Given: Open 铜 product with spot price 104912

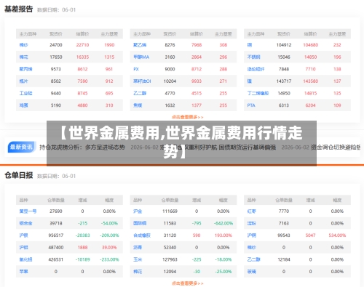Looking at the screenshot, I should pyautogui.click(x=250, y=45).
